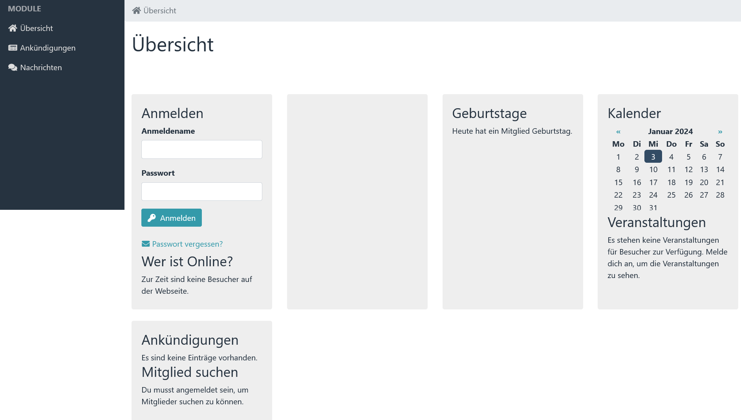Click the newspaper icon beside Ankündigungen
The image size is (741, 420).
13,47
